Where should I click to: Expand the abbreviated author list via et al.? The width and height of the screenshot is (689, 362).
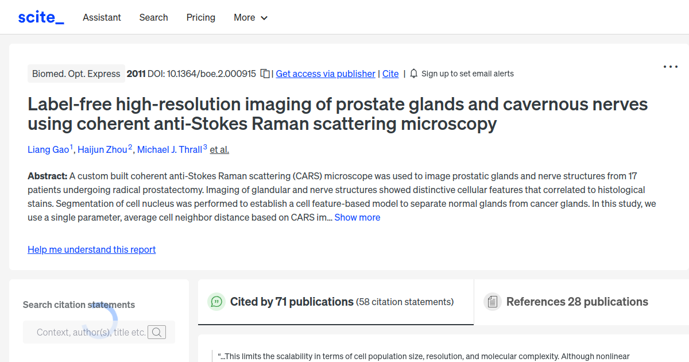[219, 149]
